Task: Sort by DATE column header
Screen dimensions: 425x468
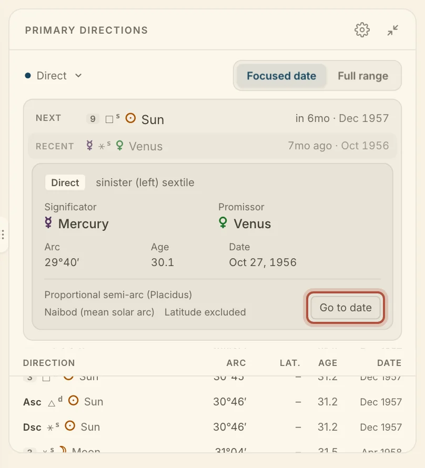Action: [x=389, y=363]
